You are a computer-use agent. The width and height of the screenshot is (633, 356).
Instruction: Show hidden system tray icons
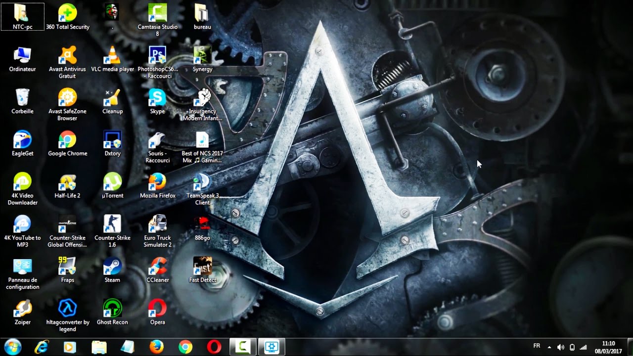click(549, 347)
